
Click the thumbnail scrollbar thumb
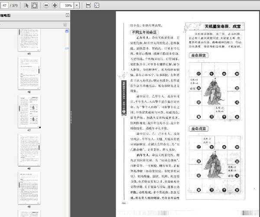click(67, 48)
